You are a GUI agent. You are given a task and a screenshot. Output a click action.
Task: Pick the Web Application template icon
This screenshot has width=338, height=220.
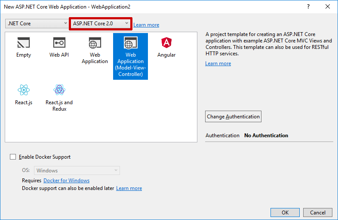tap(95, 42)
